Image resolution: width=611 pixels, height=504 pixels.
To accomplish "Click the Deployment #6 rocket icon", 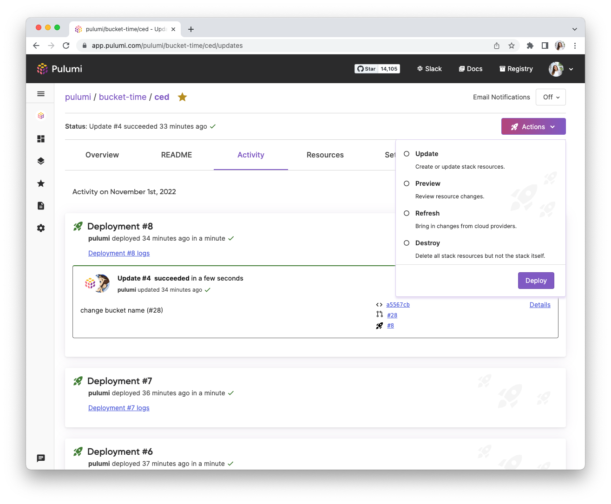I will pyautogui.click(x=78, y=452).
